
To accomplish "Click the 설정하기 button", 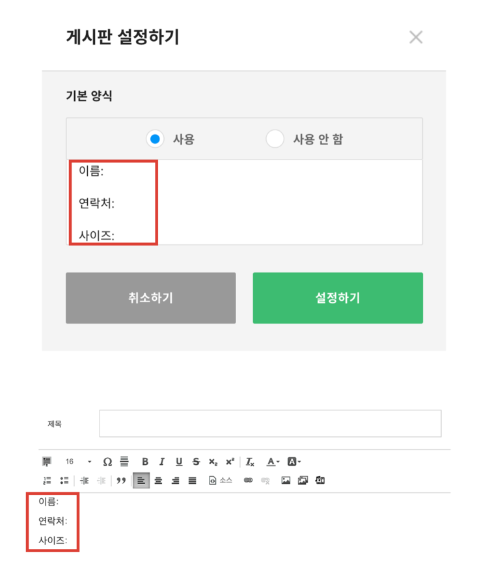I will point(338,298).
